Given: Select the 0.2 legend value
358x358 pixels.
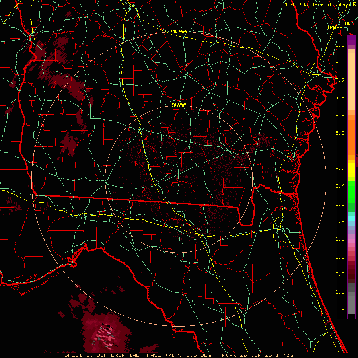Looking at the screenshot, I should [340, 257].
